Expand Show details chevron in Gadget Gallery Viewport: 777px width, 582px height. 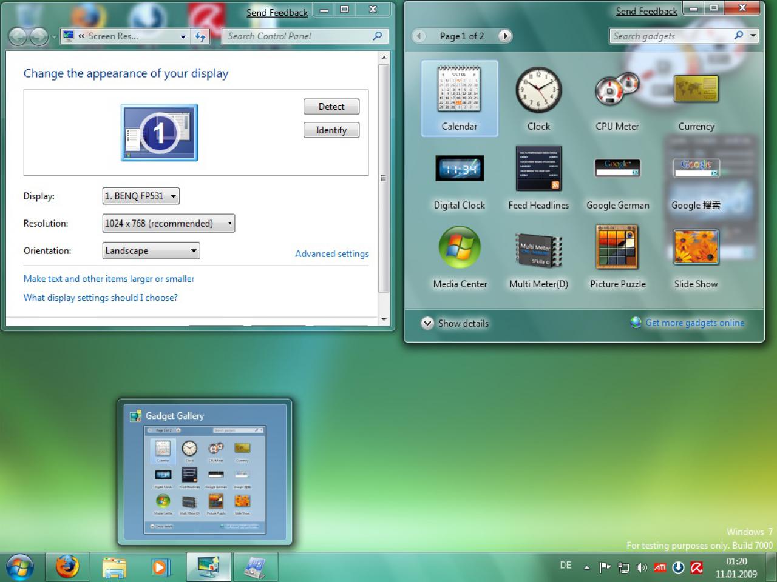point(427,323)
